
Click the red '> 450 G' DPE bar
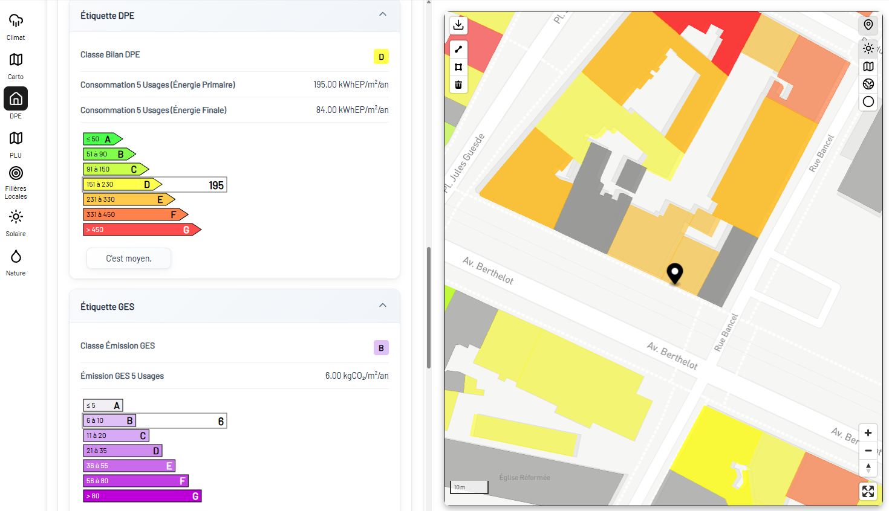pos(142,230)
